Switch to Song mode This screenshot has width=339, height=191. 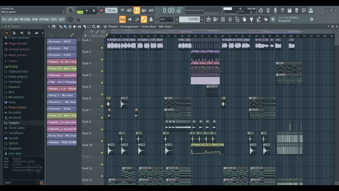point(80,12)
